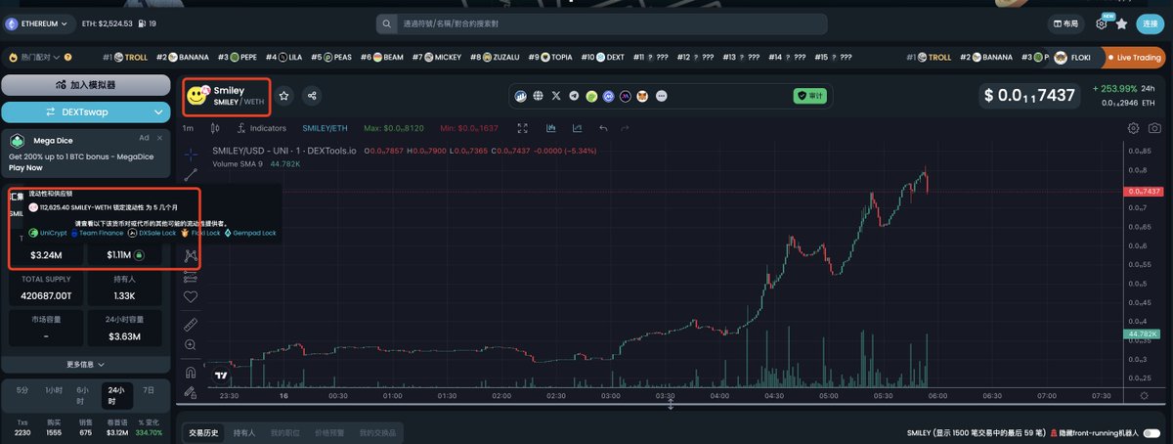Toggle lock drawings pencil tool
The width and height of the screenshot is (1173, 444).
191,393
